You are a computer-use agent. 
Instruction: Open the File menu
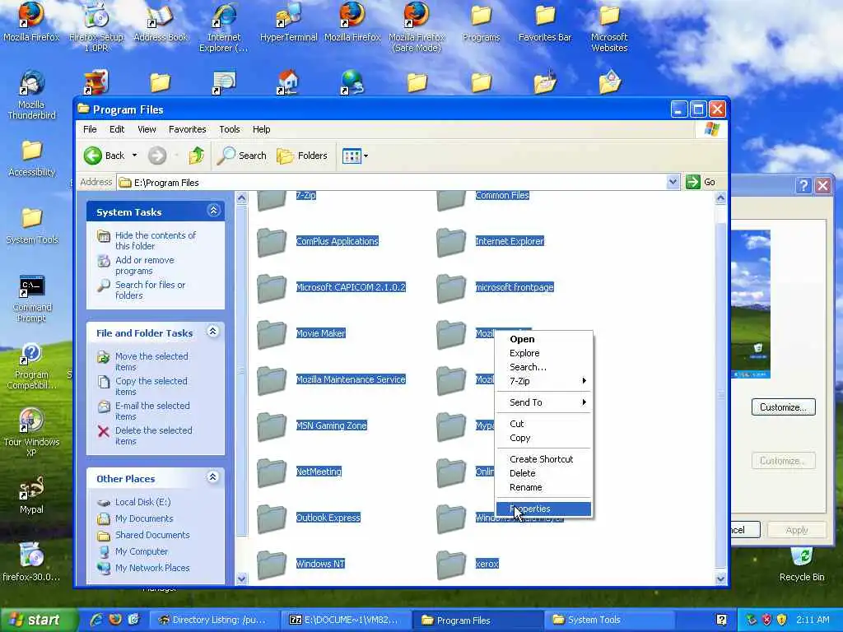pos(90,129)
